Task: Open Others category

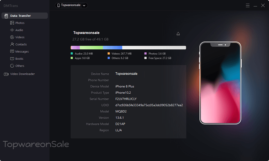Action: pos(20,66)
